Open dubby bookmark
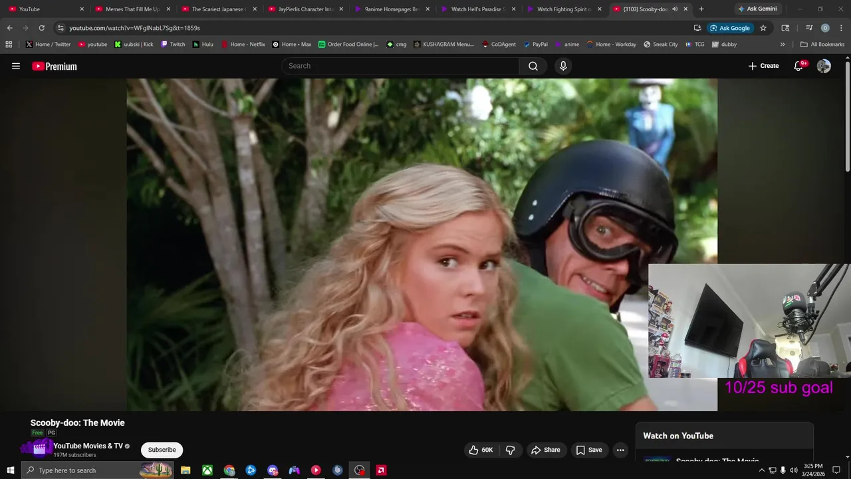851x479 pixels. (x=724, y=45)
